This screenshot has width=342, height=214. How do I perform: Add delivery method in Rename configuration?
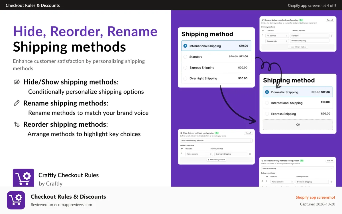pyautogui.click(x=298, y=47)
